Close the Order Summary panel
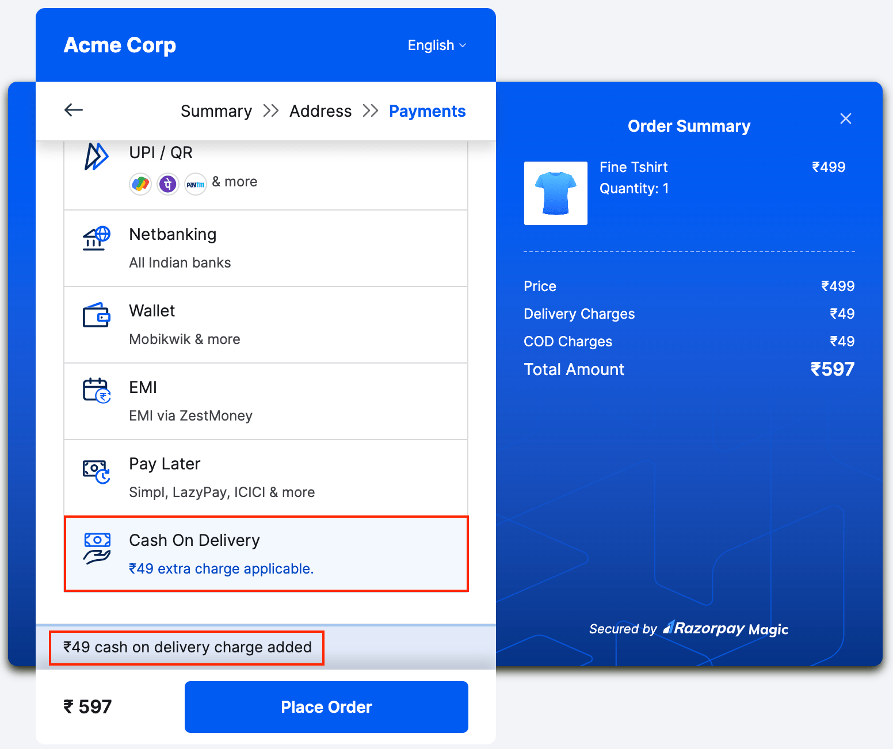The image size is (893, 749). (845, 119)
